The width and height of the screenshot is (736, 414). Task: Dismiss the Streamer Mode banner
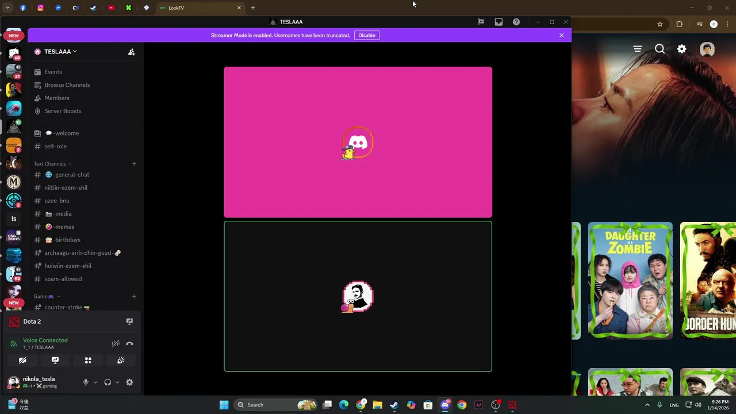[562, 35]
